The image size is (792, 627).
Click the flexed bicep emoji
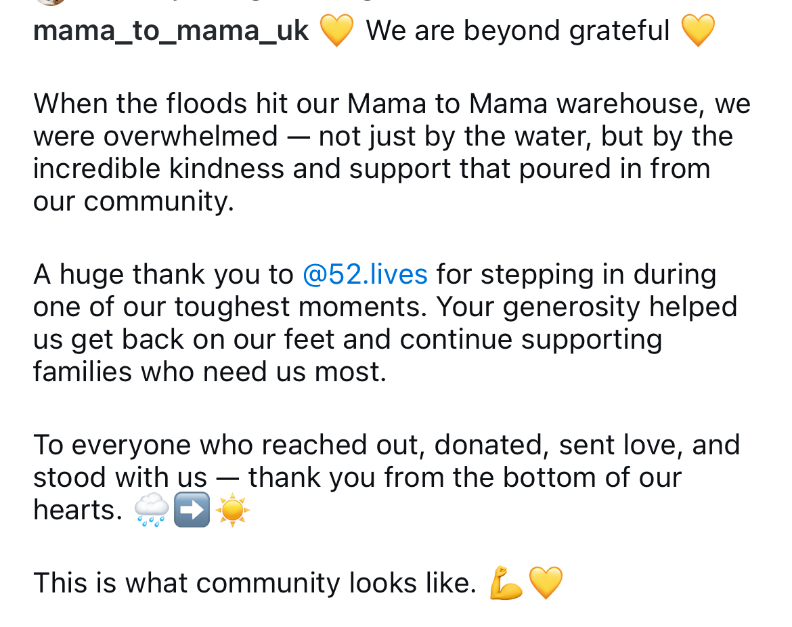pos(506,583)
